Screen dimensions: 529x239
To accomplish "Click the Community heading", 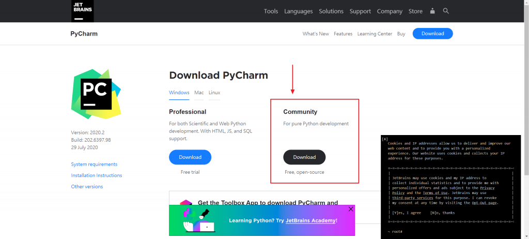I will coord(300,112).
